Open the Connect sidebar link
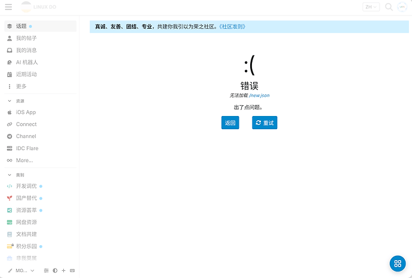This screenshot has width=412, height=278. [40, 124]
